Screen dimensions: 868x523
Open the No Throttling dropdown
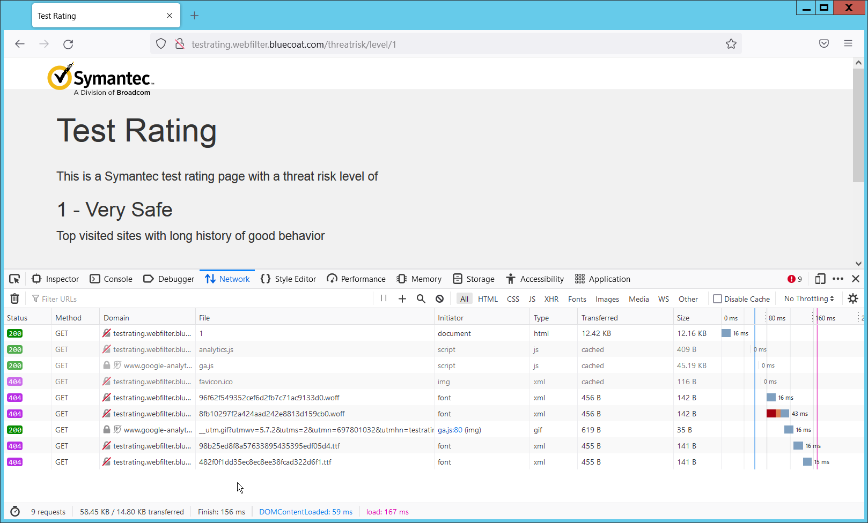(809, 299)
